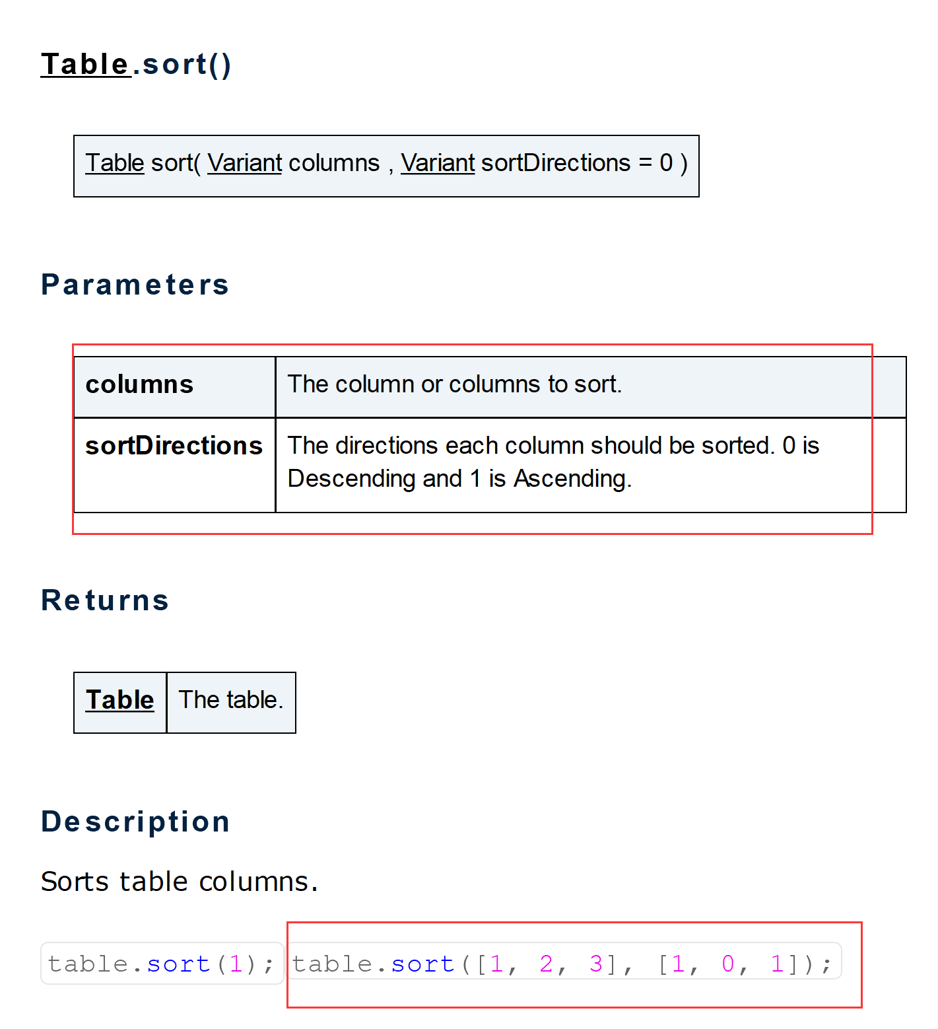
Task: Open the Table return-type link in signature box
Action: pos(114,163)
